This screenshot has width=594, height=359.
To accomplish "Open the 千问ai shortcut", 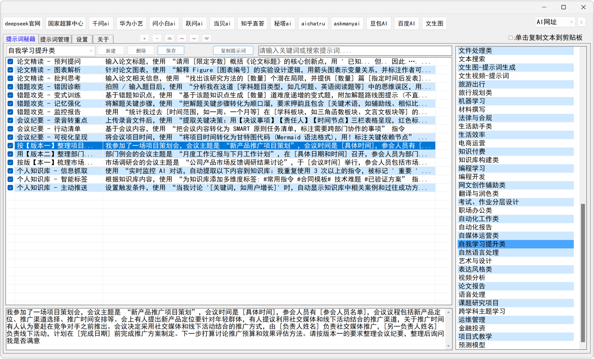I will (101, 24).
